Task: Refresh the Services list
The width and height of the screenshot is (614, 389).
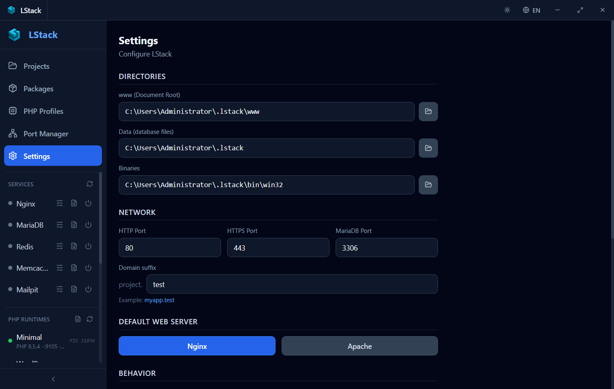Action: (90, 184)
